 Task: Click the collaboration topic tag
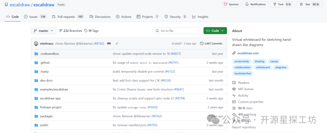[242, 67]
